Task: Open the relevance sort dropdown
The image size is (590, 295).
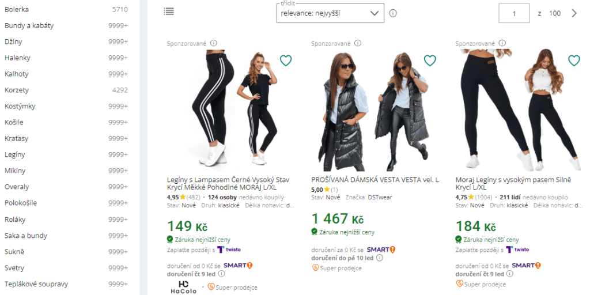Action: click(330, 13)
